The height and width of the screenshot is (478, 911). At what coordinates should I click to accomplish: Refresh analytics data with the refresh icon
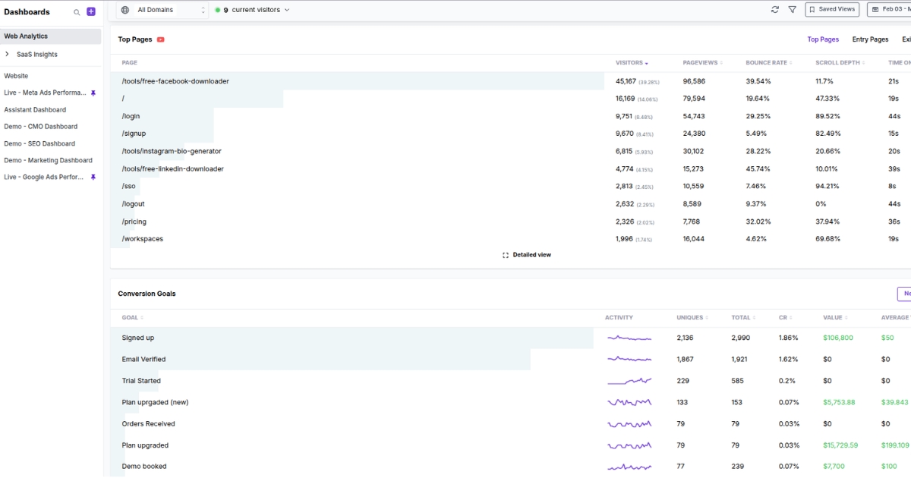click(x=774, y=10)
